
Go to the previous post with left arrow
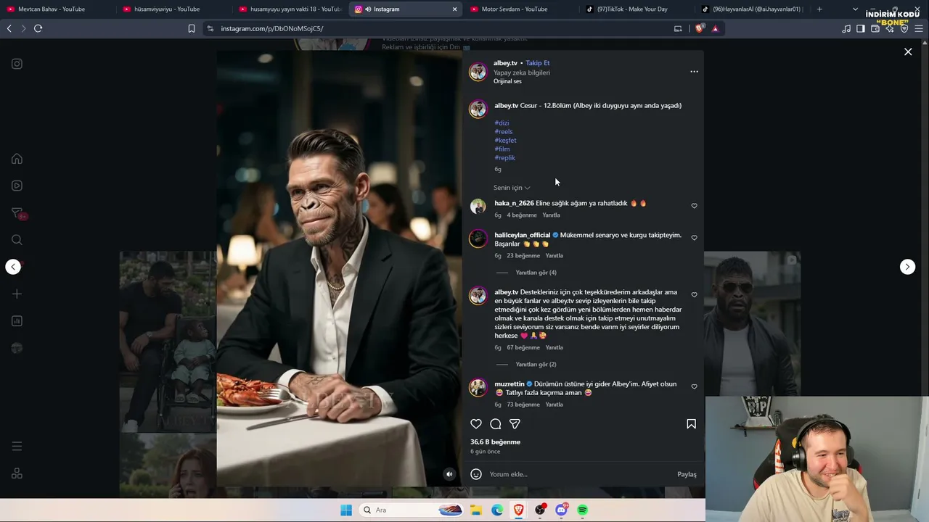pyautogui.click(x=13, y=267)
